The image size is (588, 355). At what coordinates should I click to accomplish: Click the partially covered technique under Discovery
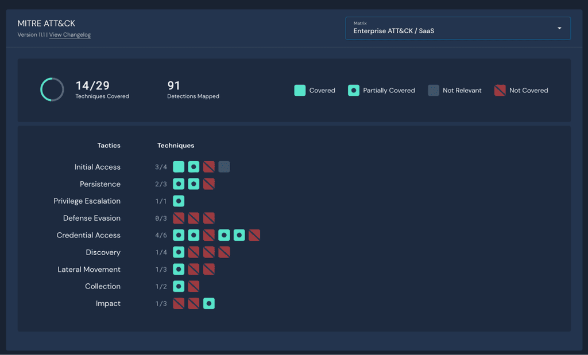tap(178, 252)
